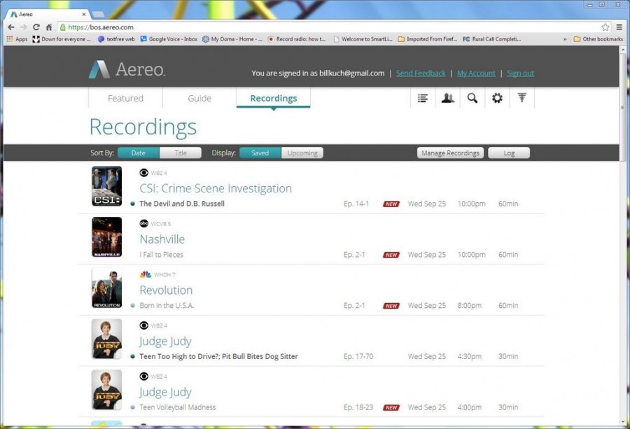Open the search icon in Aereo toolbar
630x429 pixels.
click(x=472, y=98)
